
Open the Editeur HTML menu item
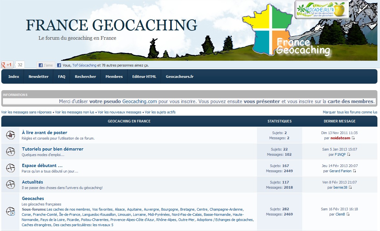(x=144, y=77)
